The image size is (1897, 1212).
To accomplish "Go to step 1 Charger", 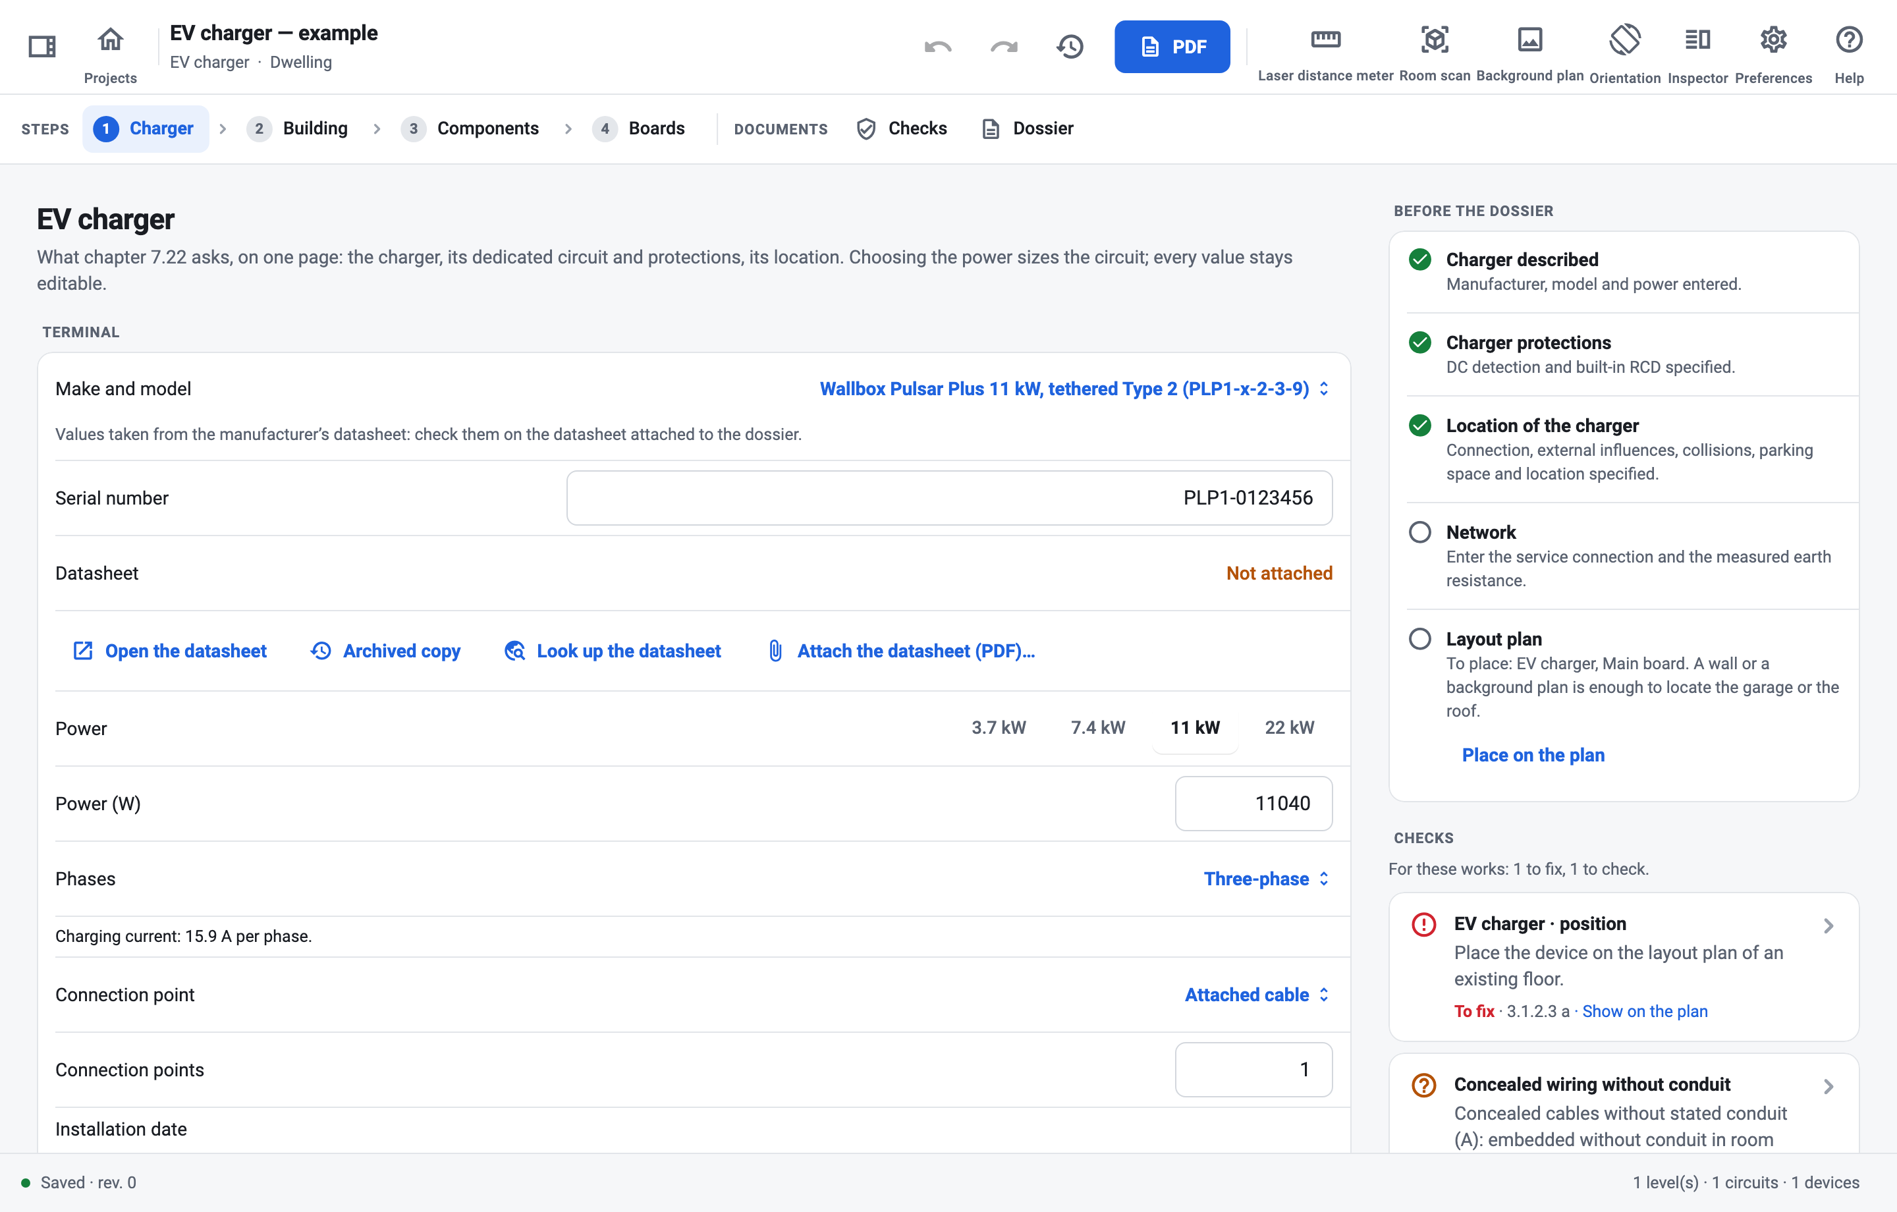I will point(146,128).
